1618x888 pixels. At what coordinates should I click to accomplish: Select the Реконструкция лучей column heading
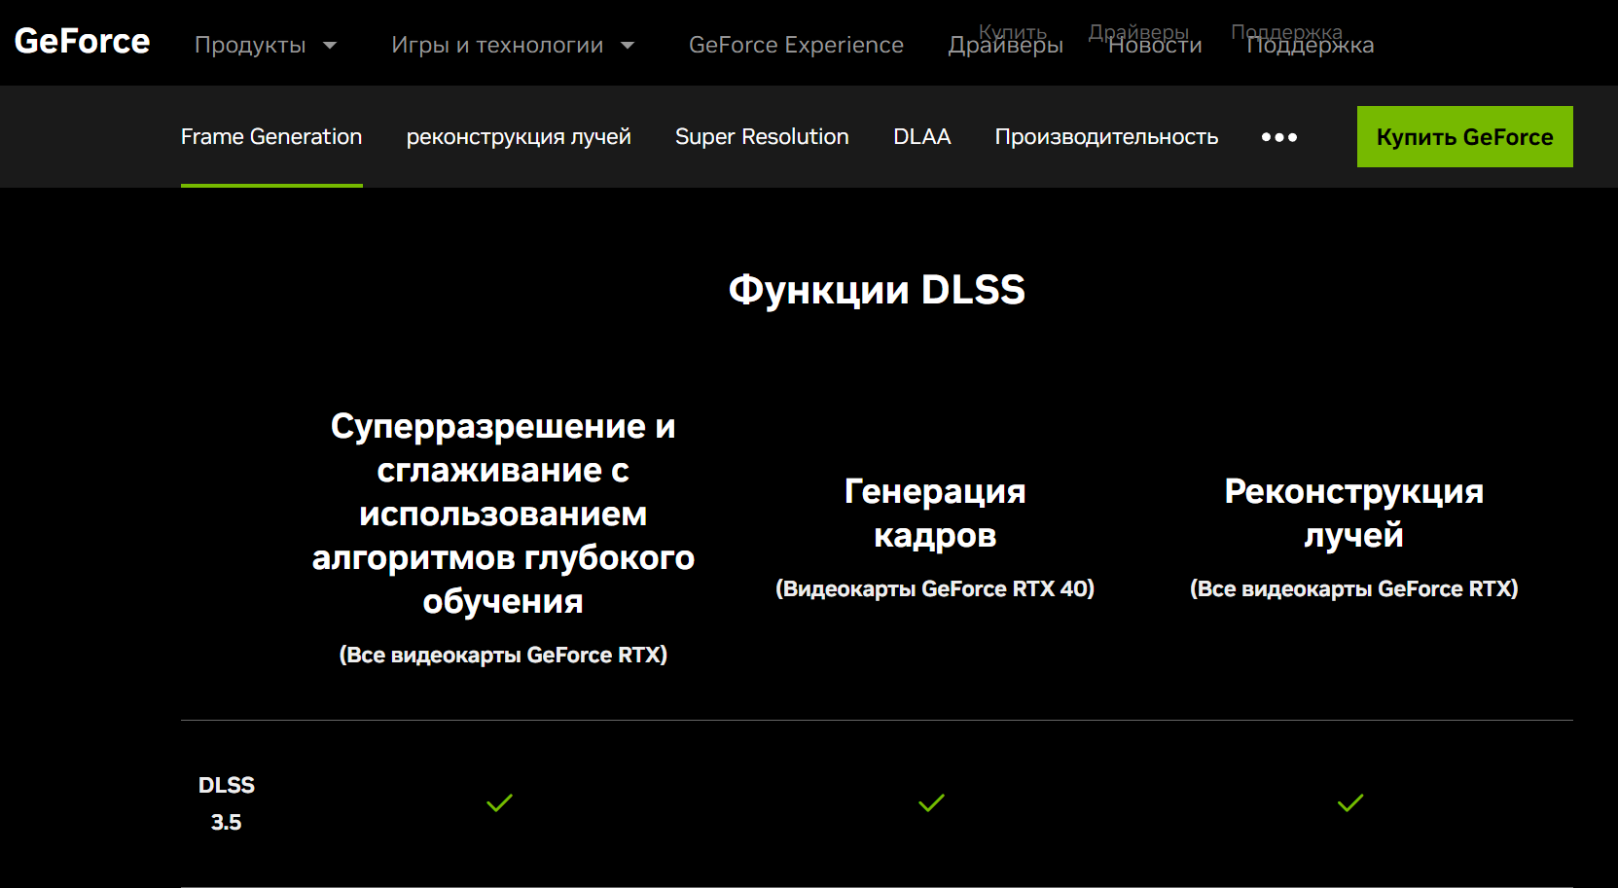[x=1353, y=513]
